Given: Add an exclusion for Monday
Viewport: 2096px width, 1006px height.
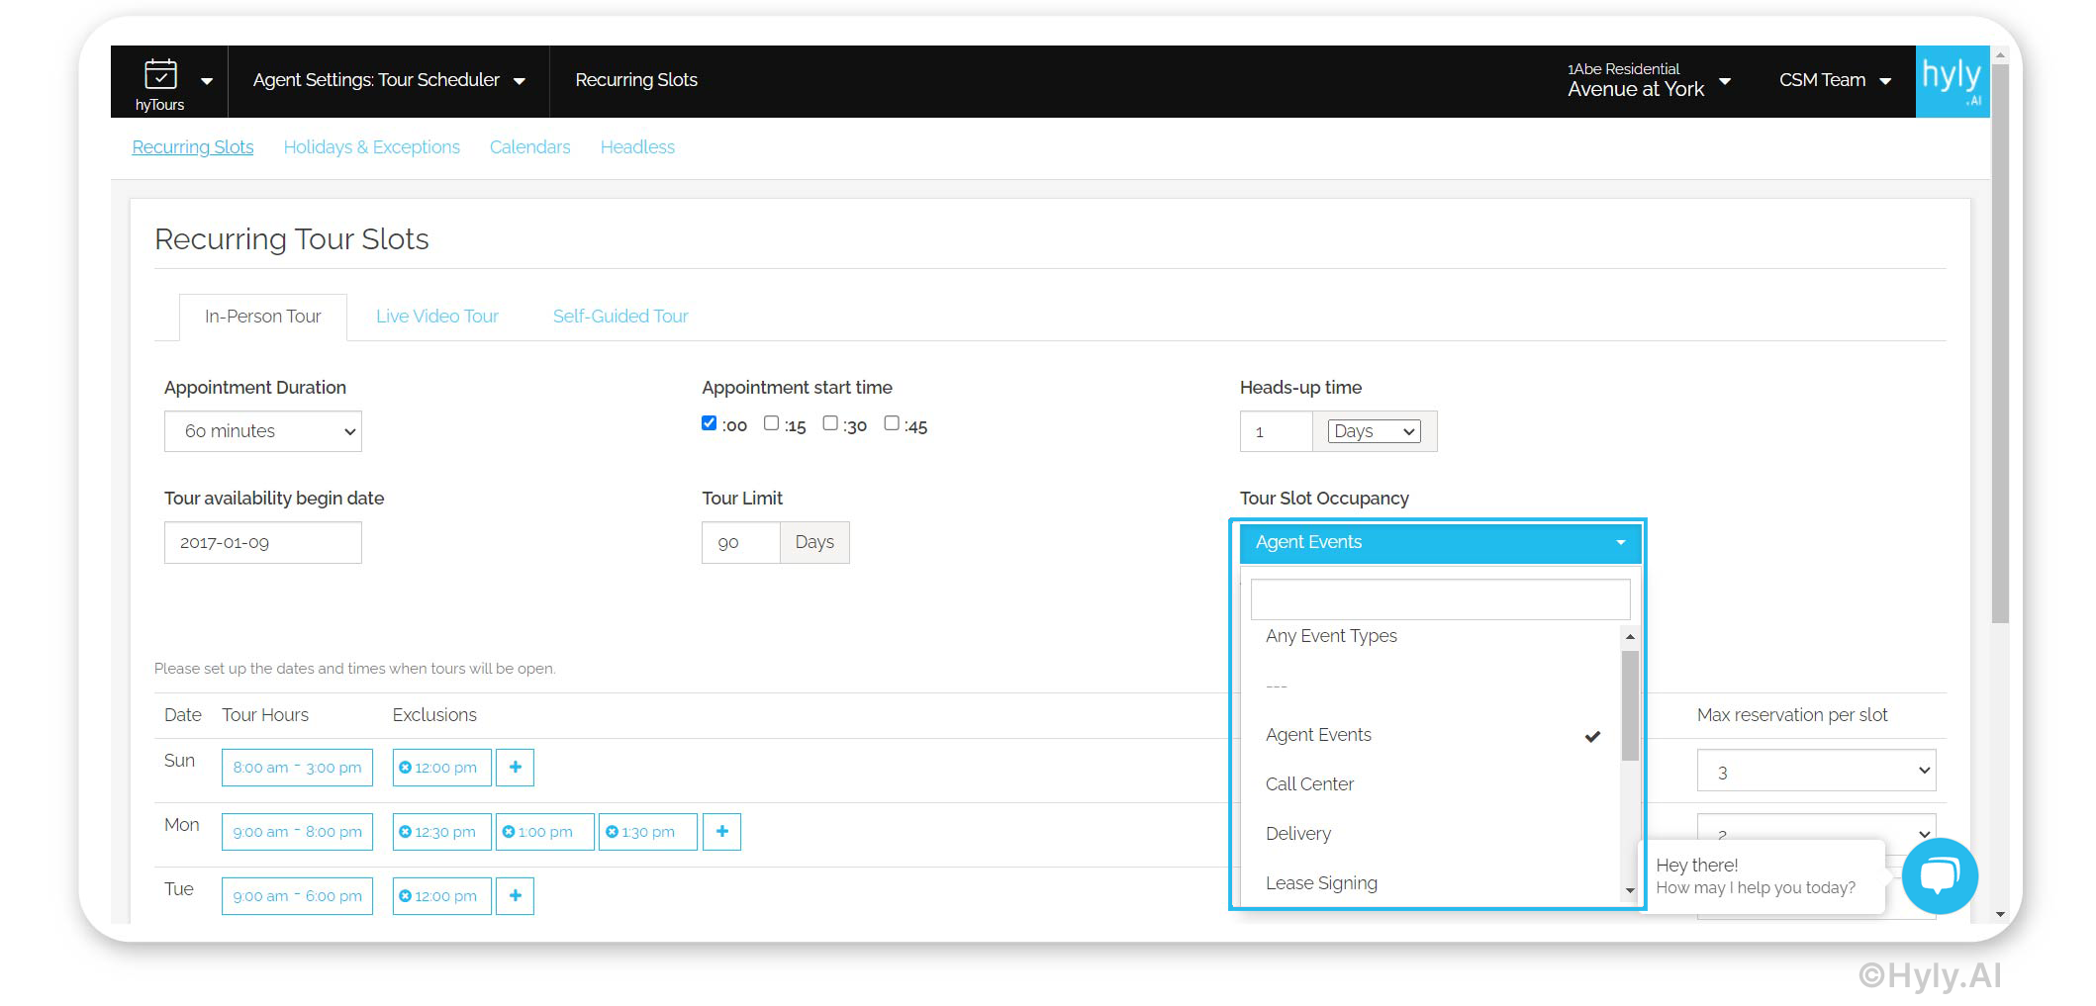Looking at the screenshot, I should point(722,832).
